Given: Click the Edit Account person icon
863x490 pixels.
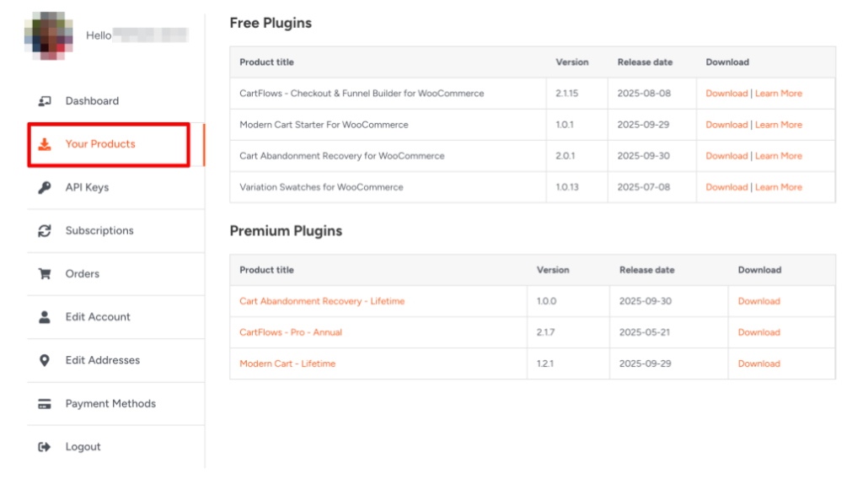Looking at the screenshot, I should pyautogui.click(x=45, y=317).
